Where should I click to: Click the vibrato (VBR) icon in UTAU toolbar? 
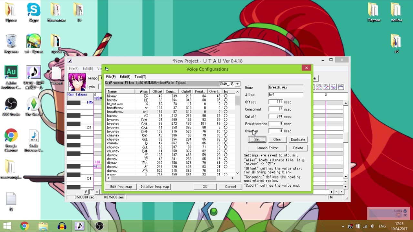pos(333,87)
